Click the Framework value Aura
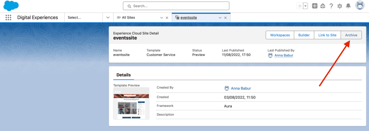 click(x=228, y=106)
